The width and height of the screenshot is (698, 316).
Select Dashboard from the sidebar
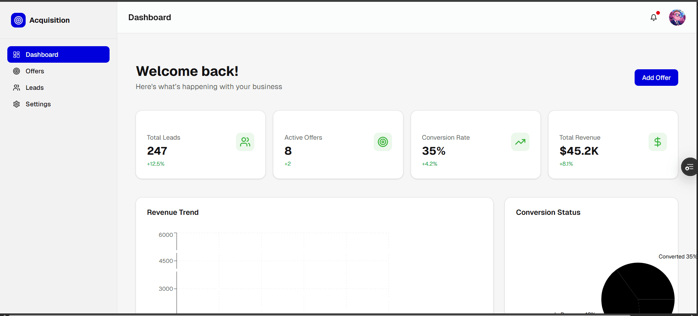pos(42,54)
